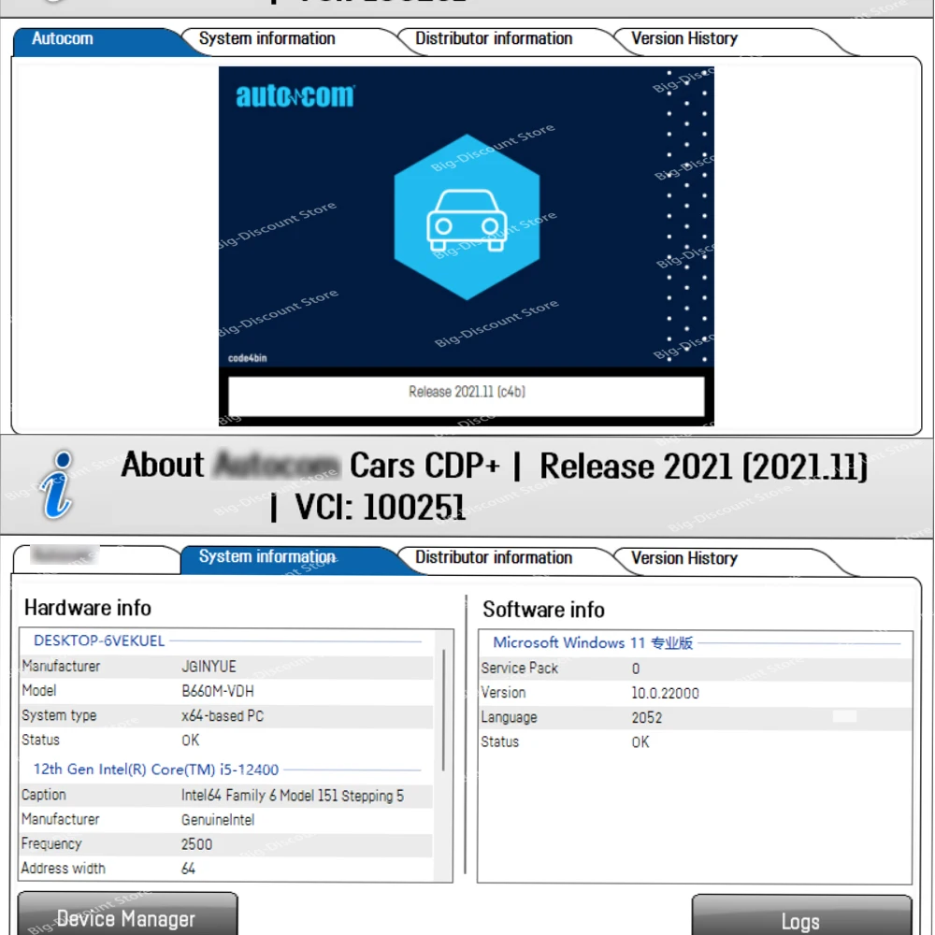Click the Address width value 64
Image resolution: width=935 pixels, height=935 pixels.
pyautogui.click(x=189, y=869)
